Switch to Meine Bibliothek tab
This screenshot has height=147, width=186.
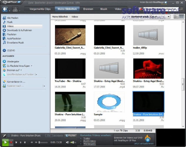point(67,9)
